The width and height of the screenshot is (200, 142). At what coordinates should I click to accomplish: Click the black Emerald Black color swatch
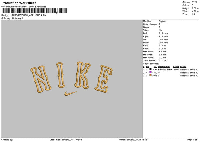coord(151,69)
